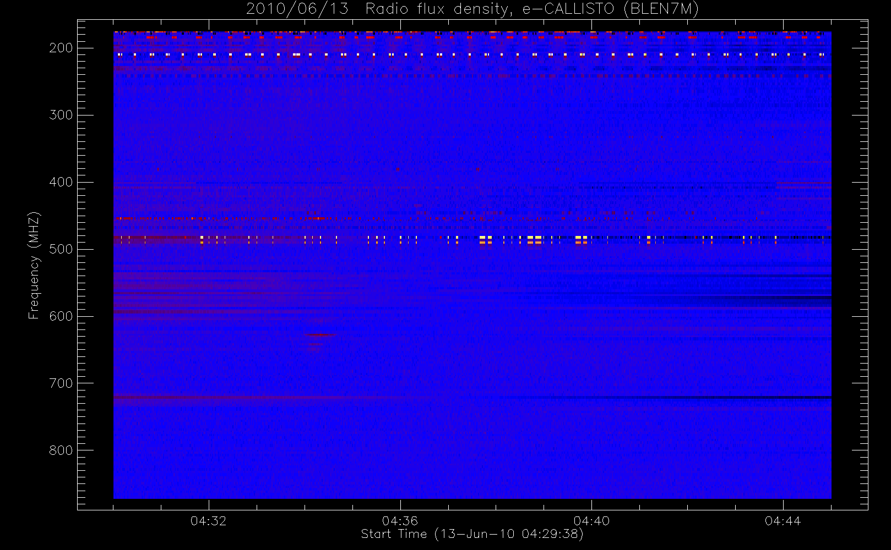This screenshot has width=891, height=550.
Task: Click the 'Start Time (13-Jun-10 04:29:38)' label
Action: click(472, 533)
